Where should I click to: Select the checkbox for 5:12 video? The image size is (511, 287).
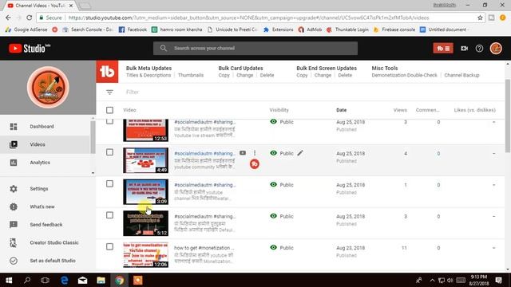110,215
